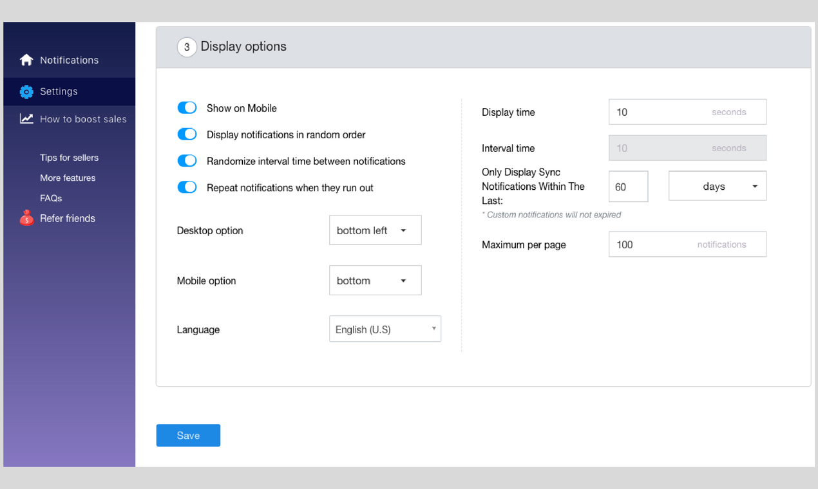Go to More features in sidebar

tap(68, 178)
